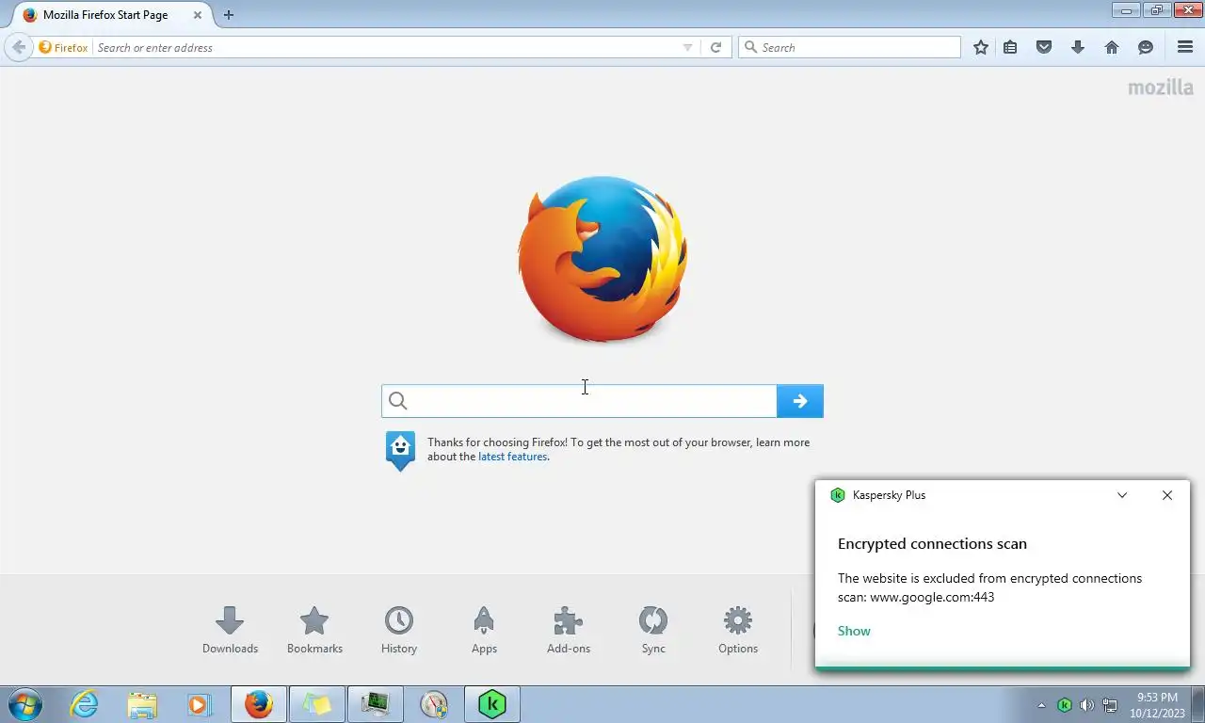Launch Internet Explorer from the taskbar

[x=84, y=704]
